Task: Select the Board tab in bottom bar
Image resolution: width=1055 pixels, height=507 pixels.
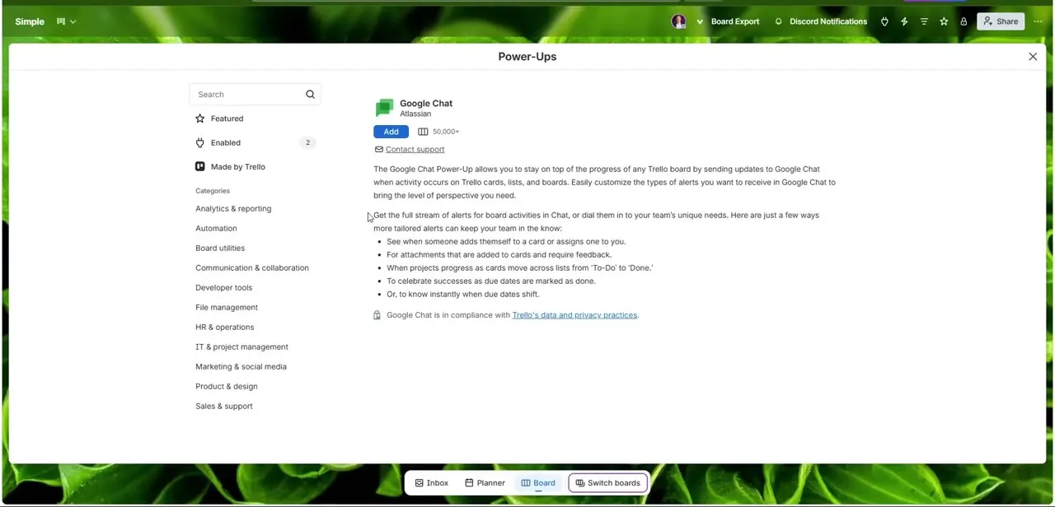Action: (538, 483)
